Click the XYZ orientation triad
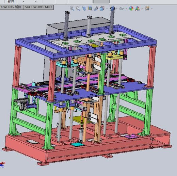 pos(2,164)
